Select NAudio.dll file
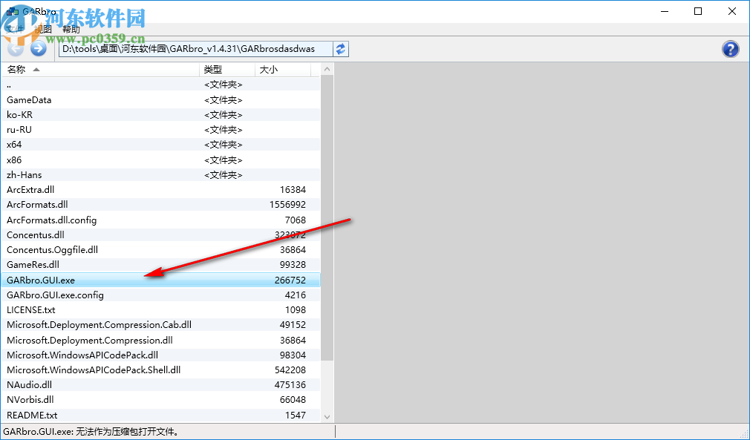Screen dimensions: 750x440 [160, 384]
